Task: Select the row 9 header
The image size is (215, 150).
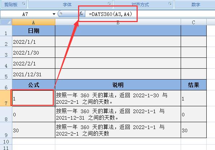Action: click(x=6, y=130)
